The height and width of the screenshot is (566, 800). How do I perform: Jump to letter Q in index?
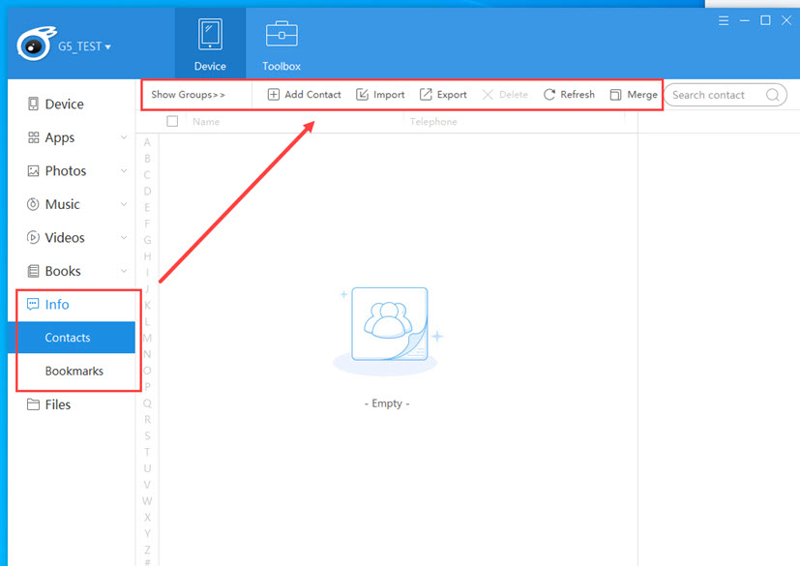pos(147,403)
